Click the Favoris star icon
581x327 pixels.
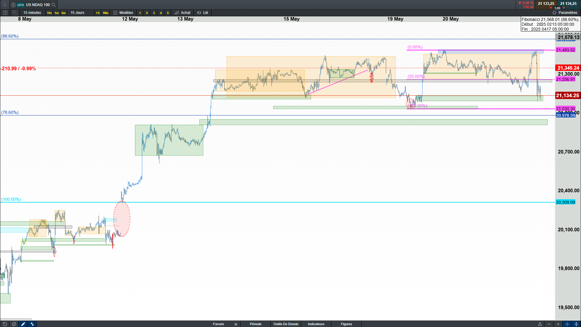[x=236, y=324]
